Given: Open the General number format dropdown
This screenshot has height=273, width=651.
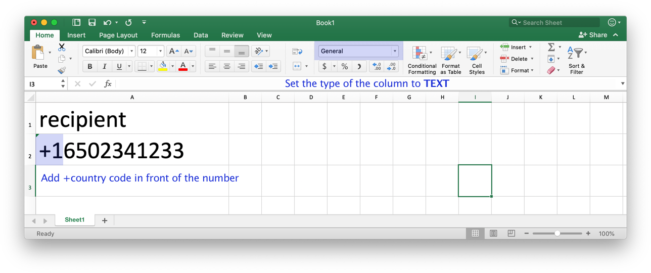Looking at the screenshot, I should coord(358,51).
